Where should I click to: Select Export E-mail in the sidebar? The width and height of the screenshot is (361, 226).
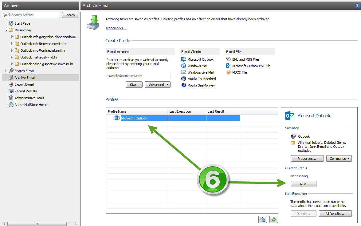[x=24, y=84]
